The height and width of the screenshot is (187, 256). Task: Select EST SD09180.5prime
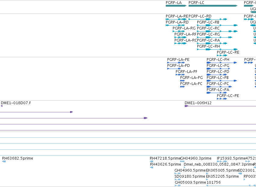177,179
